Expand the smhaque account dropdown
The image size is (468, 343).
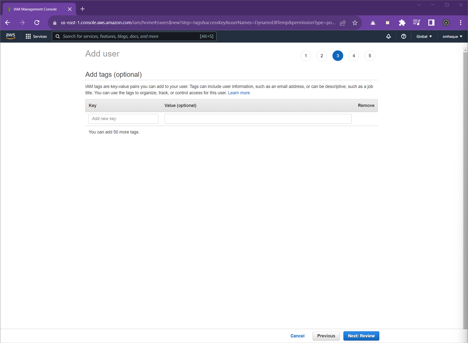coord(452,37)
